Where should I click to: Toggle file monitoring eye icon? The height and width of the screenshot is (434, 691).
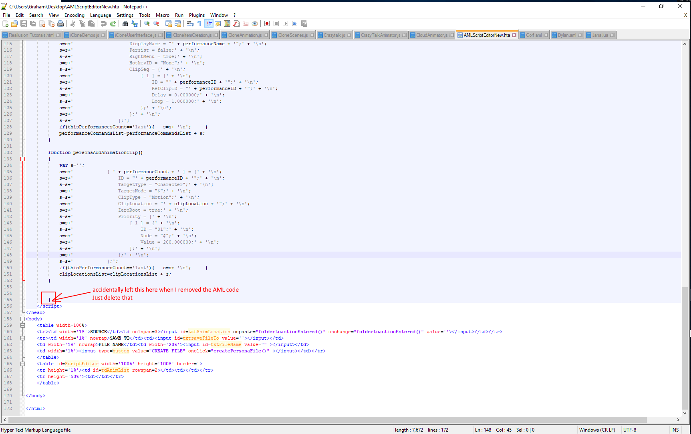[255, 24]
